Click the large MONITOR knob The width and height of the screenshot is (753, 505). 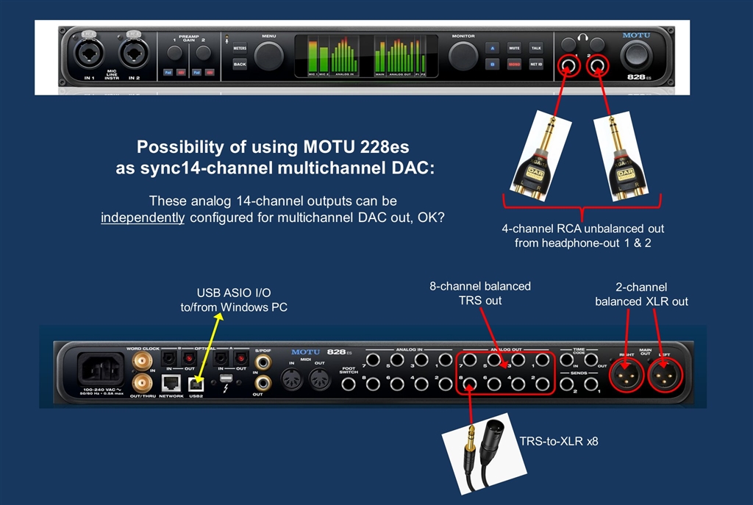(463, 56)
